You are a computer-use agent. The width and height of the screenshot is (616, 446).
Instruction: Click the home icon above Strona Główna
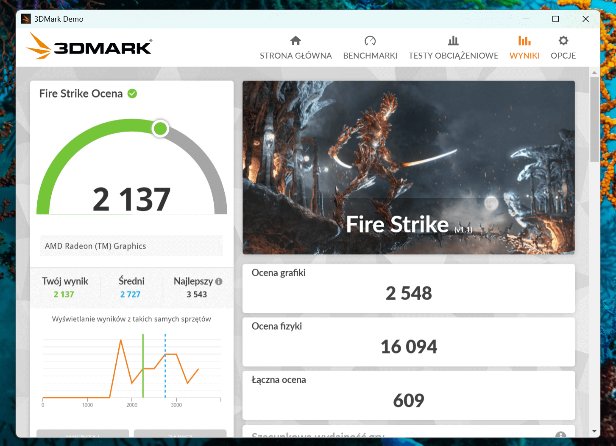click(x=295, y=41)
